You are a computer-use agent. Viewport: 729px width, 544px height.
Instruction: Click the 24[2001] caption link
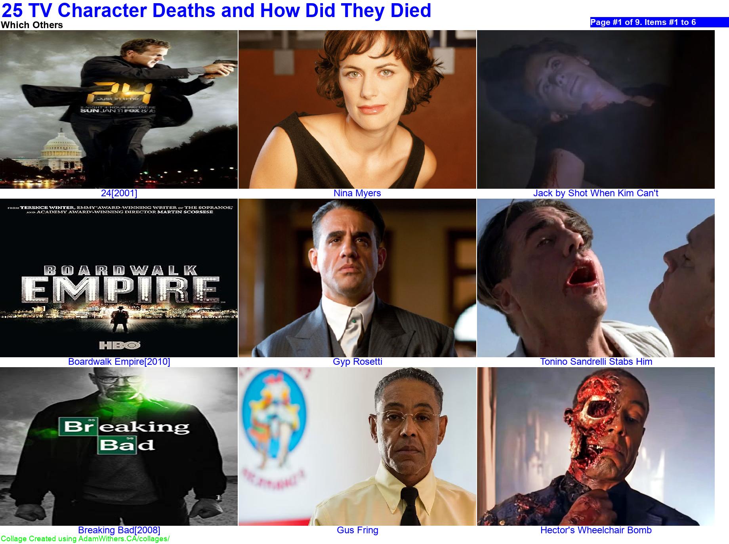coord(119,193)
